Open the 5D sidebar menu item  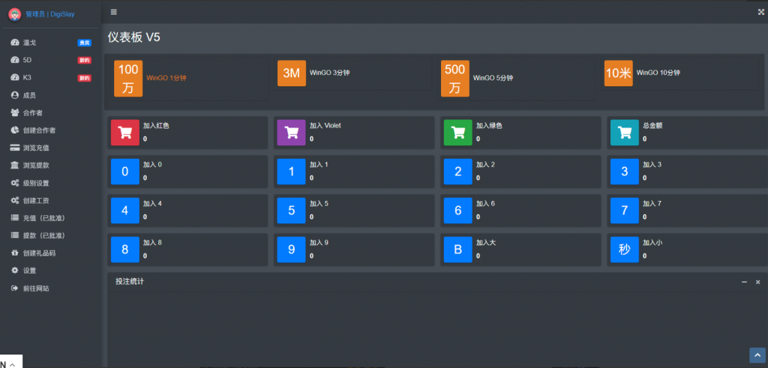[28, 60]
